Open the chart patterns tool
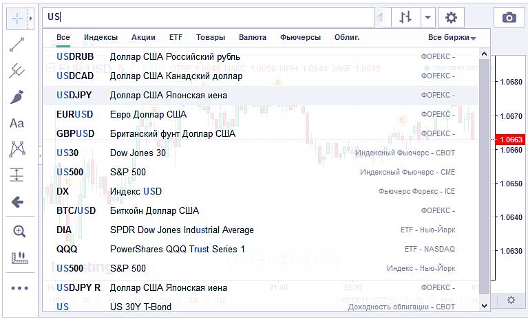The image size is (528, 319). tap(18, 148)
